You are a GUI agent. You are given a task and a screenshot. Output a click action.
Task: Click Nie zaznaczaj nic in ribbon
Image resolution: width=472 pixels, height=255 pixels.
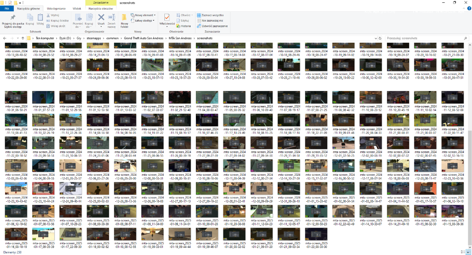point(210,20)
